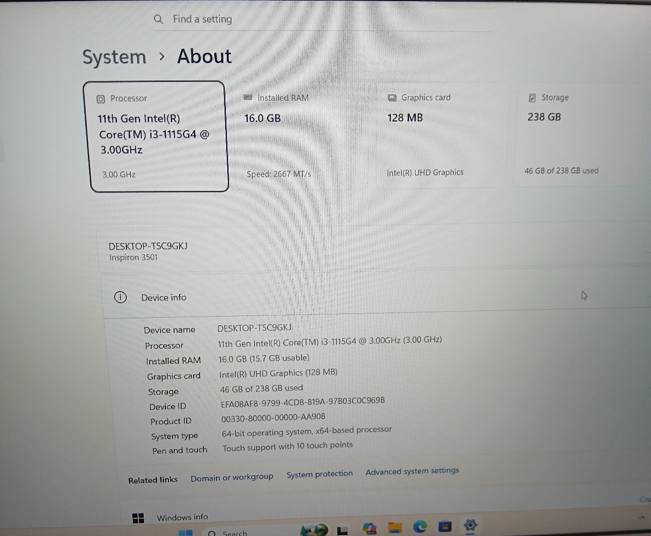Click the '16.0 GB (15.7 GB usable)' value
The image size is (651, 536).
(x=264, y=358)
